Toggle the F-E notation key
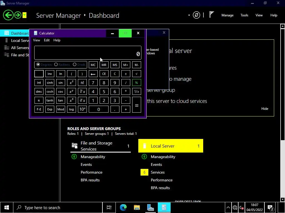The height and width of the screenshot is (213, 285). (39, 109)
